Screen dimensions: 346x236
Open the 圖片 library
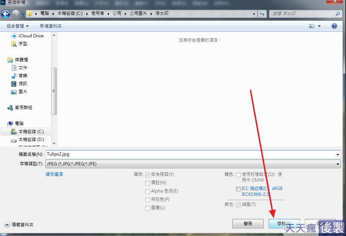pyautogui.click(x=19, y=92)
